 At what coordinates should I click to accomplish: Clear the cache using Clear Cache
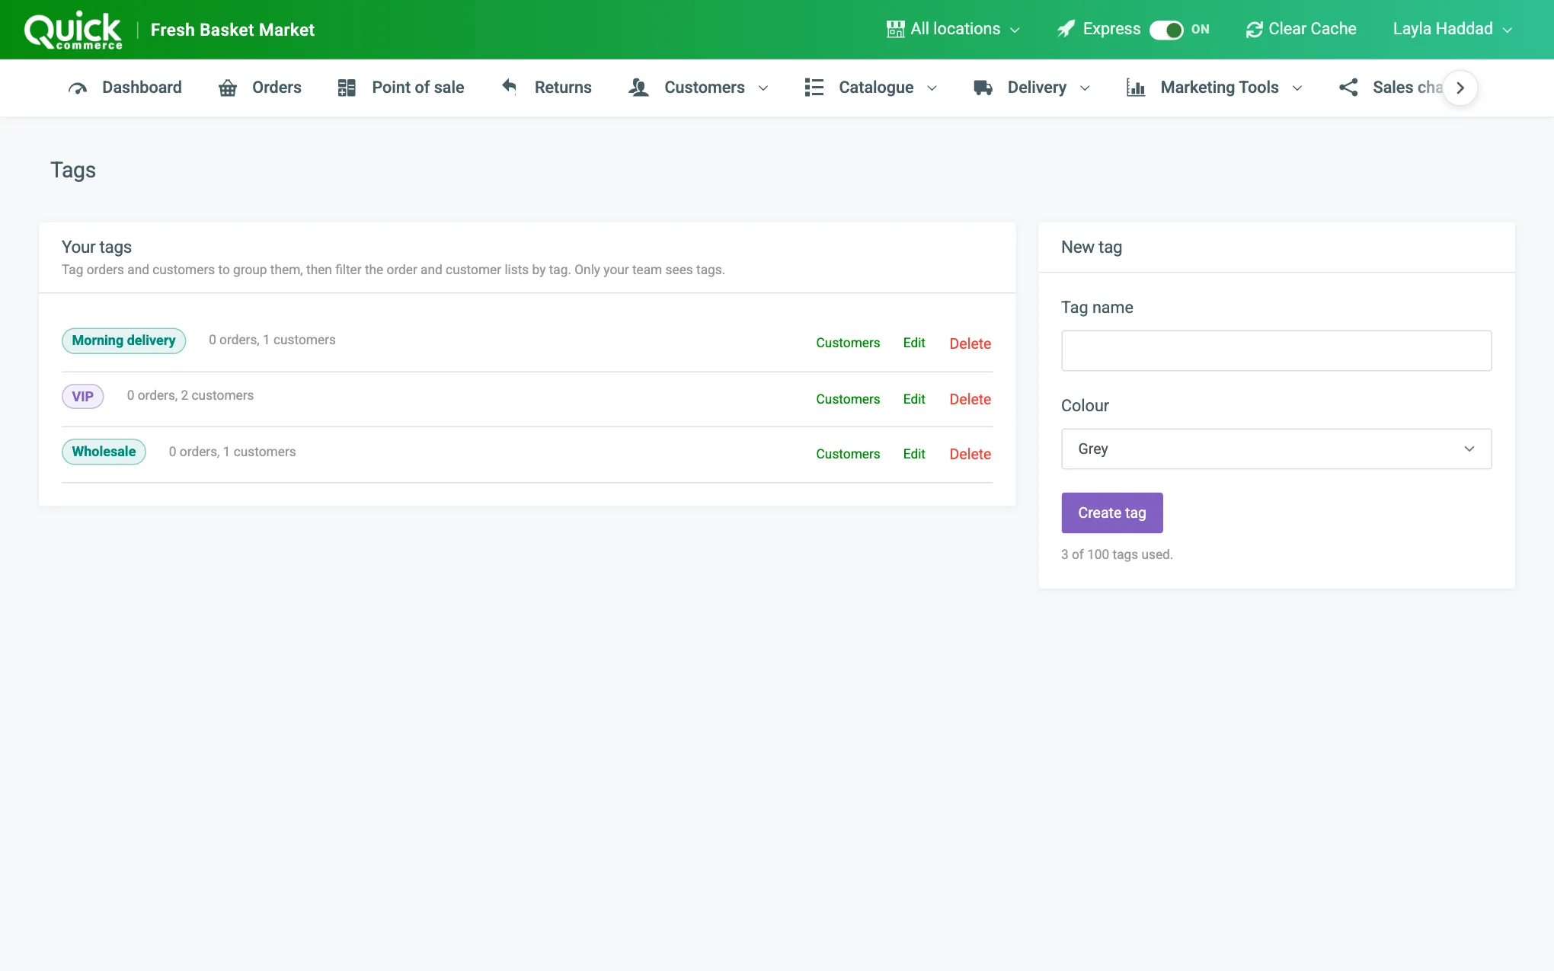click(x=1301, y=29)
